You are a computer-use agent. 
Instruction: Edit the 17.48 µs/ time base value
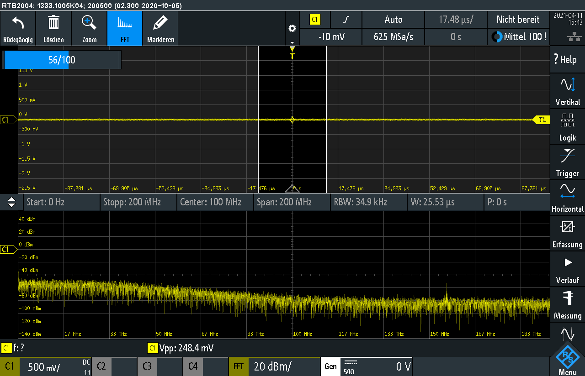tap(456, 20)
